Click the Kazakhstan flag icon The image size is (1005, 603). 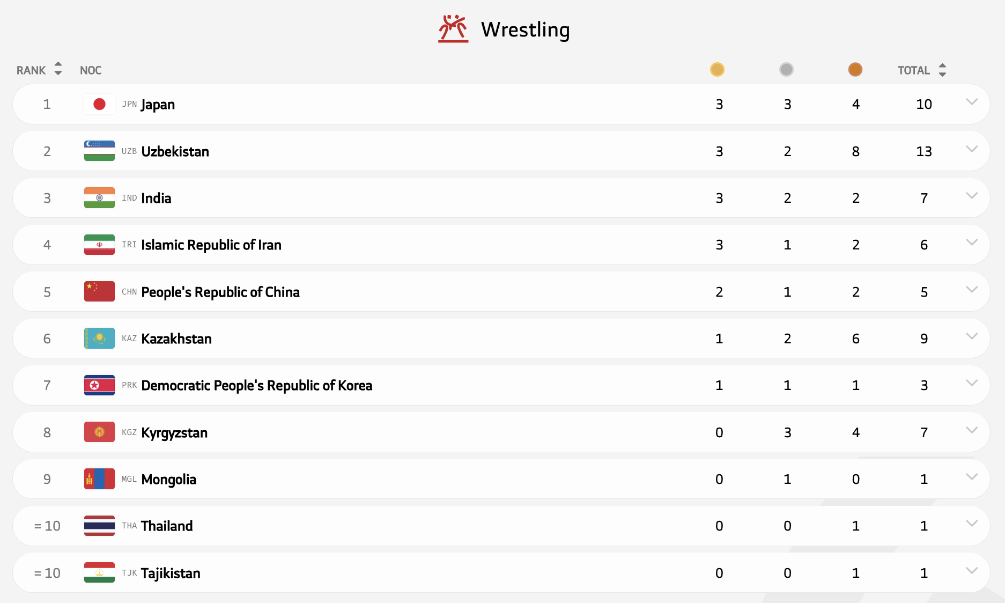pyautogui.click(x=99, y=339)
